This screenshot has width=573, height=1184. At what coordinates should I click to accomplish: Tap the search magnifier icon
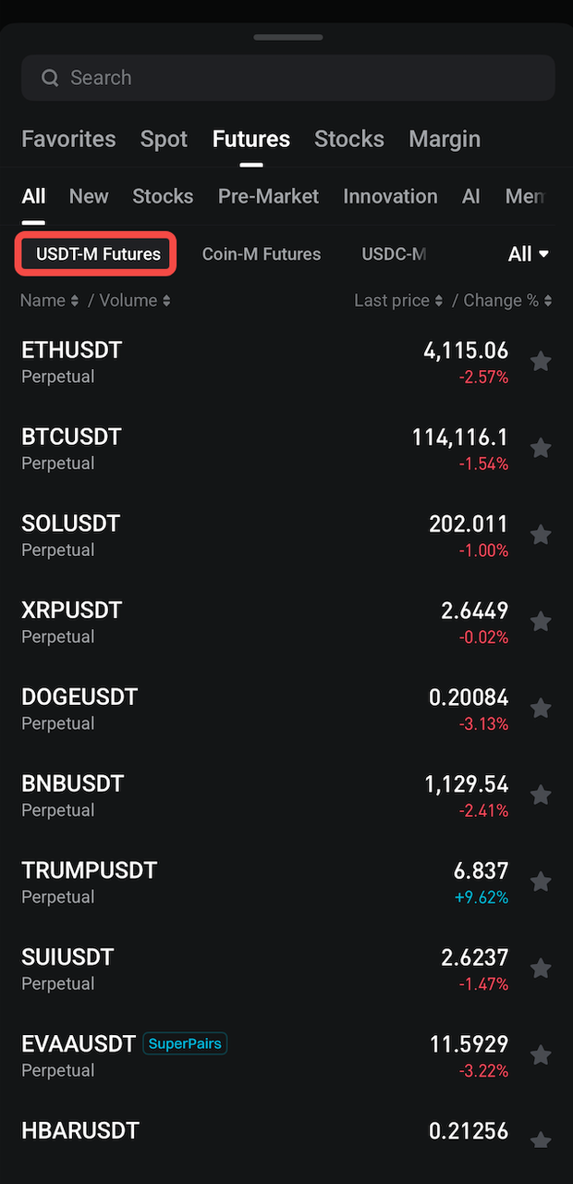(x=50, y=78)
